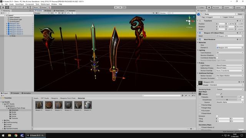Open Rendering Mode dropdown

tap(230, 89)
